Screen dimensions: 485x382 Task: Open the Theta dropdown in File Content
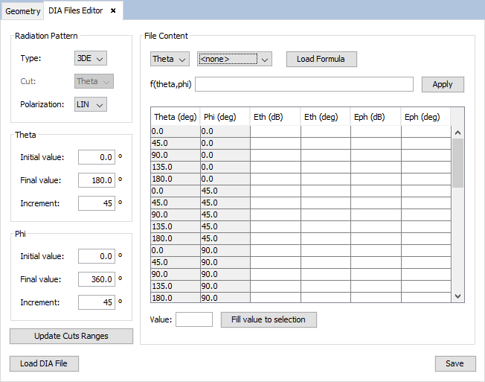pyautogui.click(x=170, y=59)
